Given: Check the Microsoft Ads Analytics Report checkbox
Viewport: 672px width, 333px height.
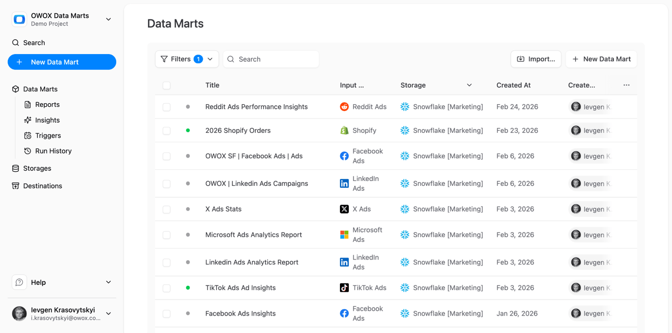Looking at the screenshot, I should pyautogui.click(x=167, y=235).
